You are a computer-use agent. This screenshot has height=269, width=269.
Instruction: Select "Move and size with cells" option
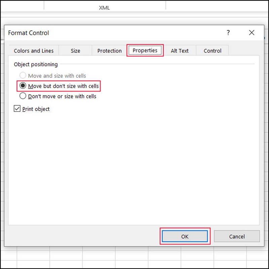pyautogui.click(x=23, y=75)
